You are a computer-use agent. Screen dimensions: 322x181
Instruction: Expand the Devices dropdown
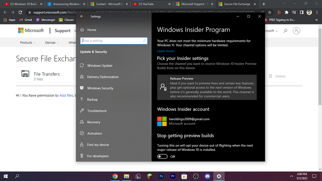[52, 43]
